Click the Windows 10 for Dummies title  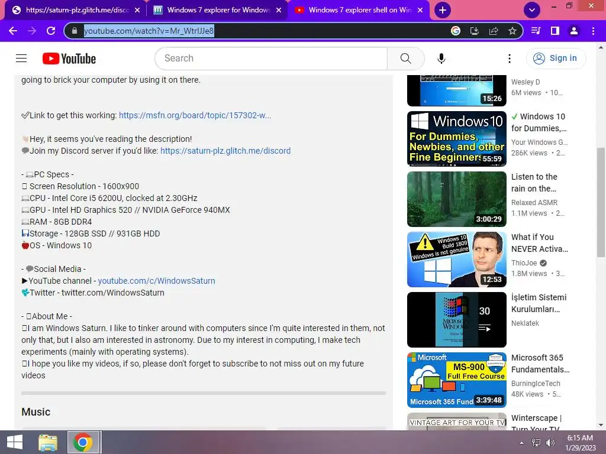539,122
